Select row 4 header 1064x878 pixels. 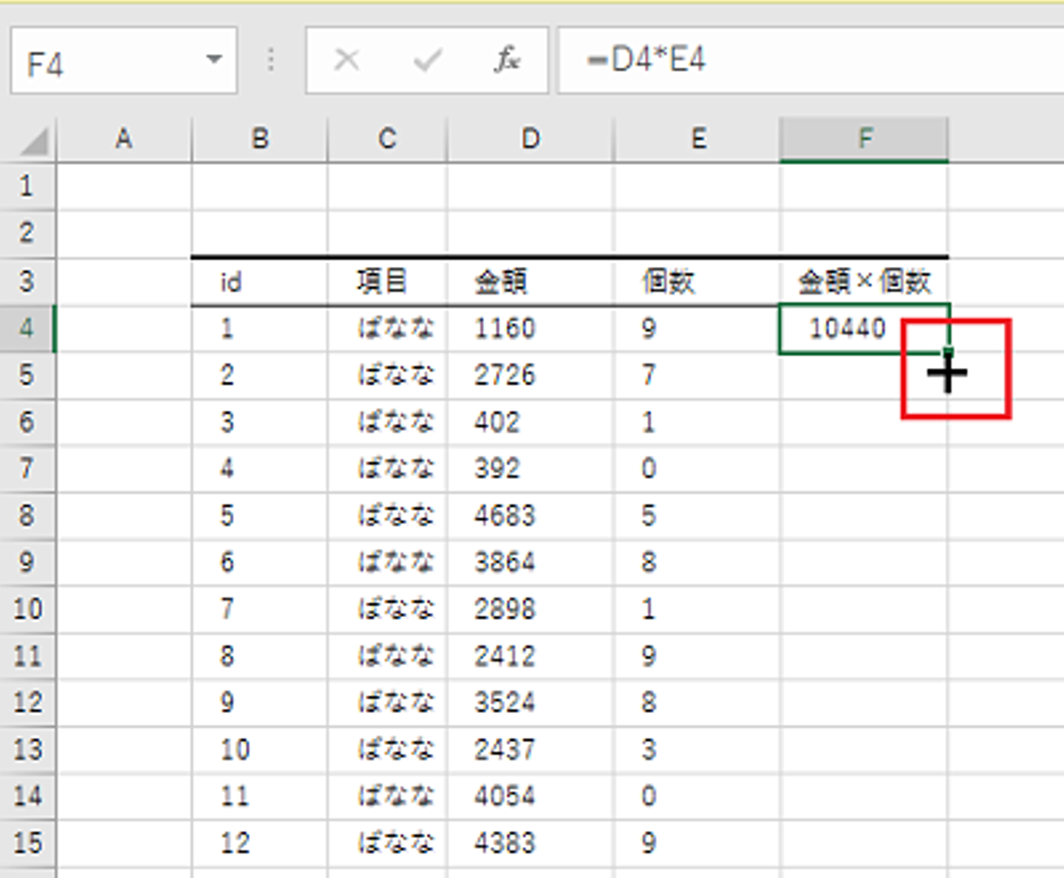(x=27, y=328)
